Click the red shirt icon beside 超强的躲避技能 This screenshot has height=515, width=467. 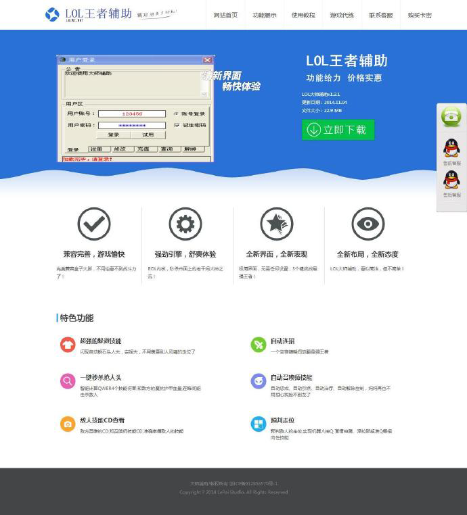68,345
